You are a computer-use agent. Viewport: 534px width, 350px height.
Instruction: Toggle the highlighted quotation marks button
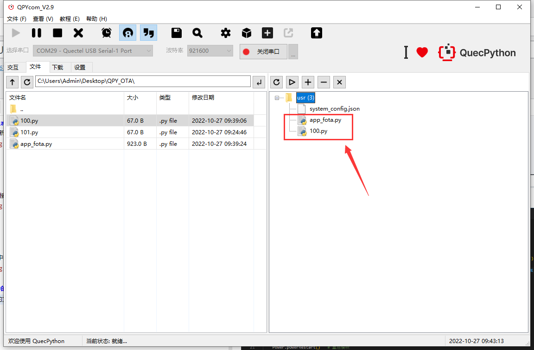tap(148, 33)
